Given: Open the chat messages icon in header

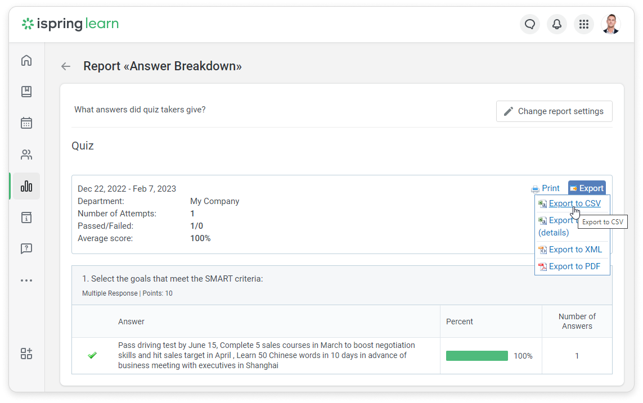Looking at the screenshot, I should (530, 24).
